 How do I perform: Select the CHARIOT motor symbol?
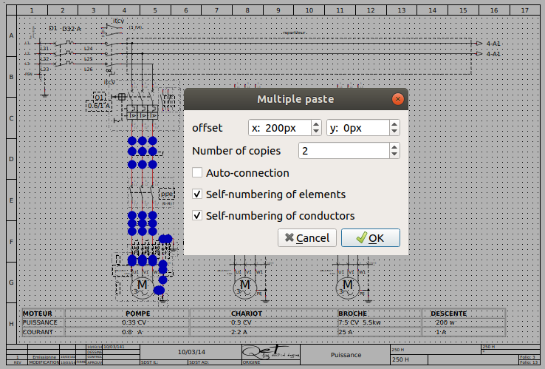(x=244, y=288)
